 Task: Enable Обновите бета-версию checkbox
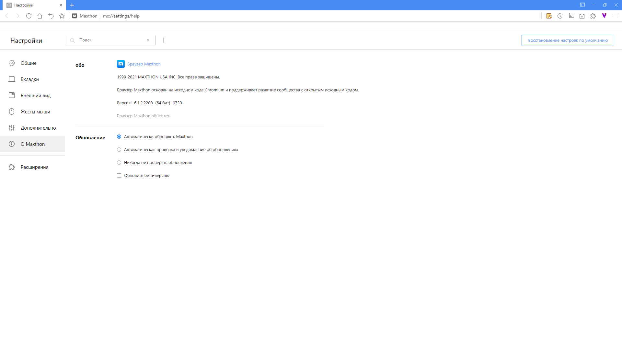[x=119, y=176]
